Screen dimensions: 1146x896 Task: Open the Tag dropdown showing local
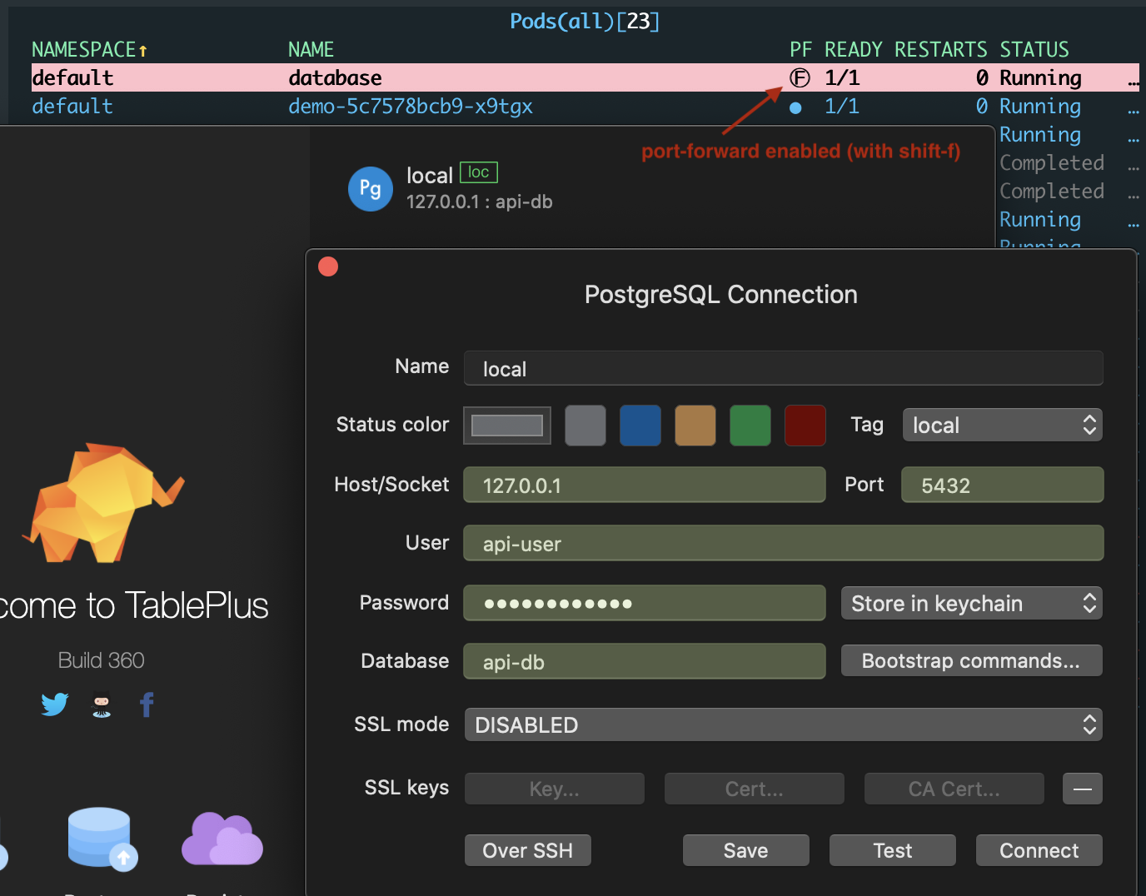pyautogui.click(x=1003, y=426)
